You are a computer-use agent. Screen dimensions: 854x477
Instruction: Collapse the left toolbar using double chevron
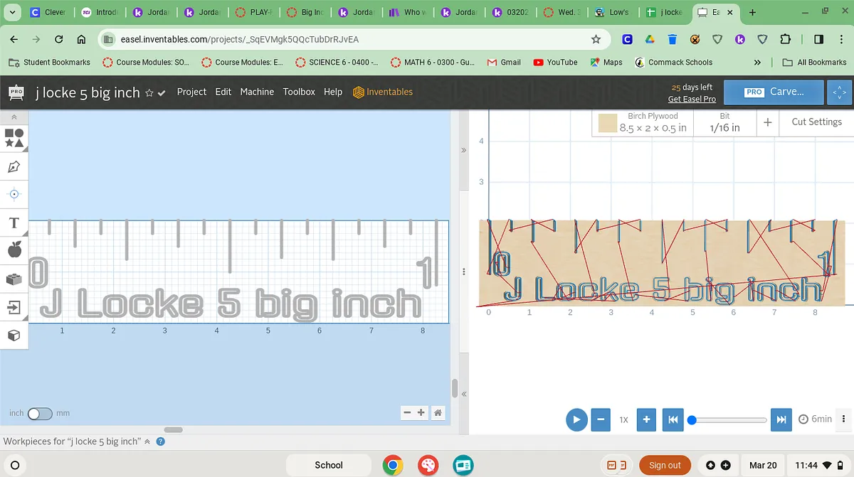(14, 116)
